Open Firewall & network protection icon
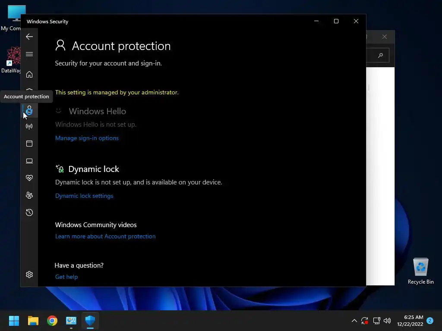Viewport: 442px width, 331px height. tap(29, 126)
